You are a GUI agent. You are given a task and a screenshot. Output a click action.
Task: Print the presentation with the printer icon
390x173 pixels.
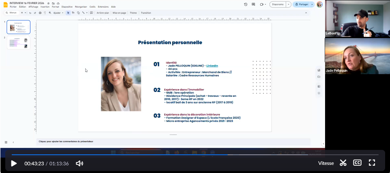tap(40, 13)
